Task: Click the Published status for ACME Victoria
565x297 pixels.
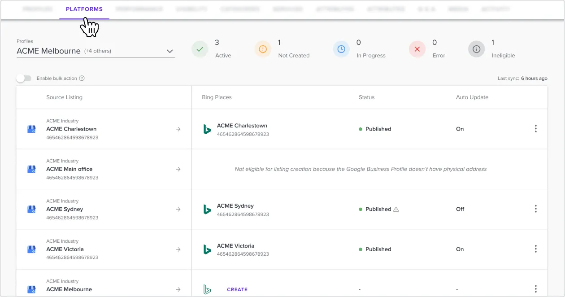Action: click(x=375, y=249)
